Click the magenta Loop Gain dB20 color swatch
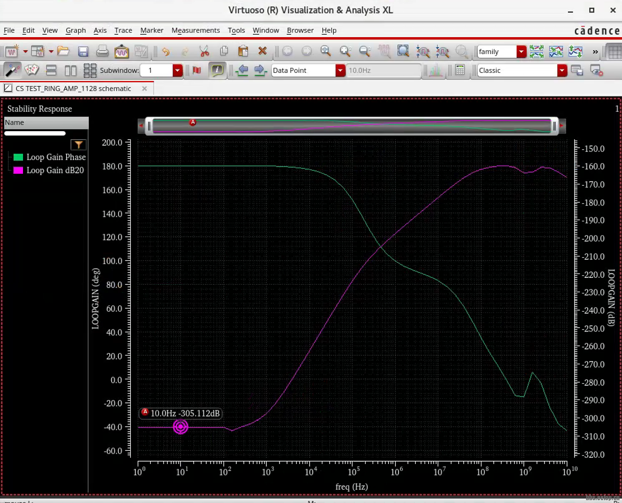Screen dimensions: 622x503 click(x=18, y=170)
